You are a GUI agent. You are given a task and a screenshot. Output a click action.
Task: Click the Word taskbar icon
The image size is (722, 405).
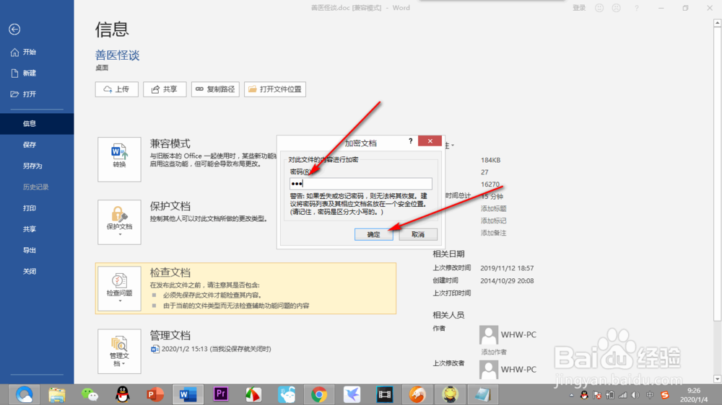tap(188, 394)
